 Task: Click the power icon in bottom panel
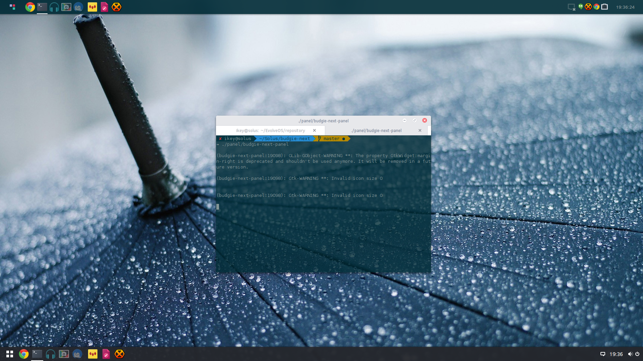(637, 354)
